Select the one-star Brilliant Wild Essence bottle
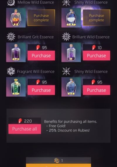Screen dimensions: 117x167 pyautogui.click(x=71, y=52)
